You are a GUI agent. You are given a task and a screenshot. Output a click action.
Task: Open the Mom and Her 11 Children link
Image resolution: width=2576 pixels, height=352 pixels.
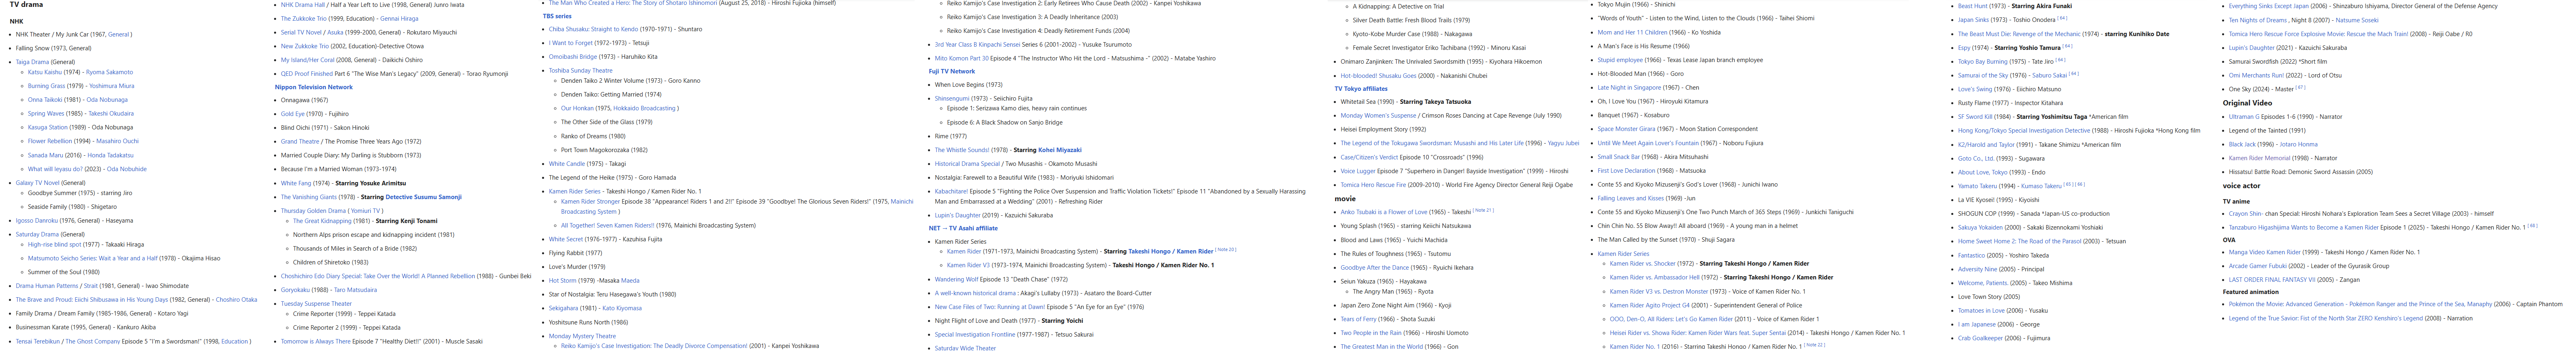pos(1632,32)
